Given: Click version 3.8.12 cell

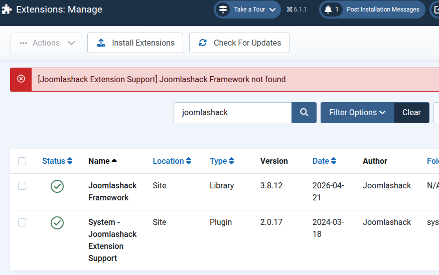Looking at the screenshot, I should 271,185.
